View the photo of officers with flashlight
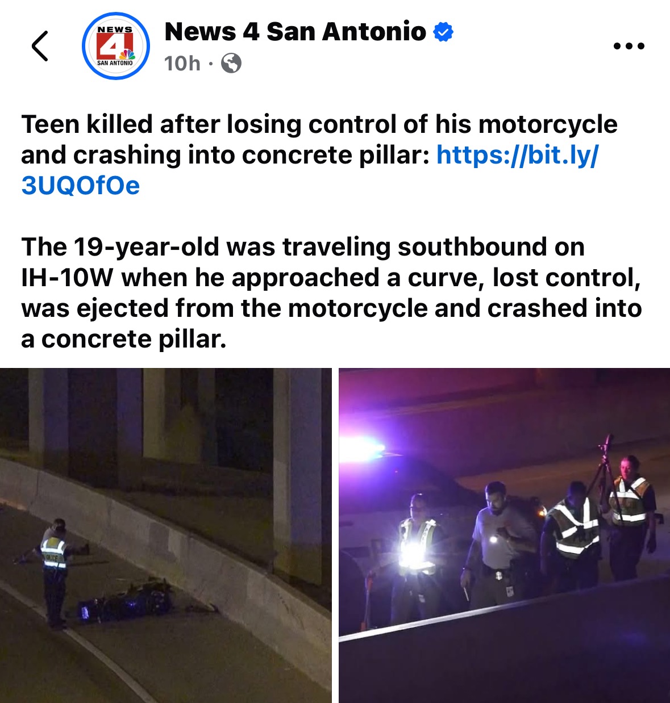Viewport: 670px width, 703px height. tap(504, 535)
